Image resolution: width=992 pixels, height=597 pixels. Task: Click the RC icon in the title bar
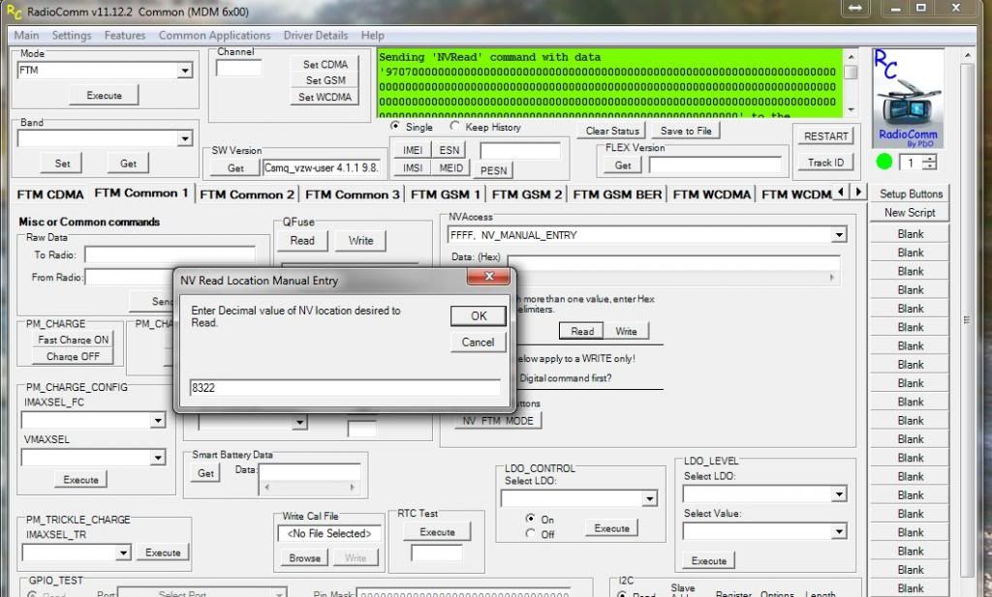[x=14, y=12]
